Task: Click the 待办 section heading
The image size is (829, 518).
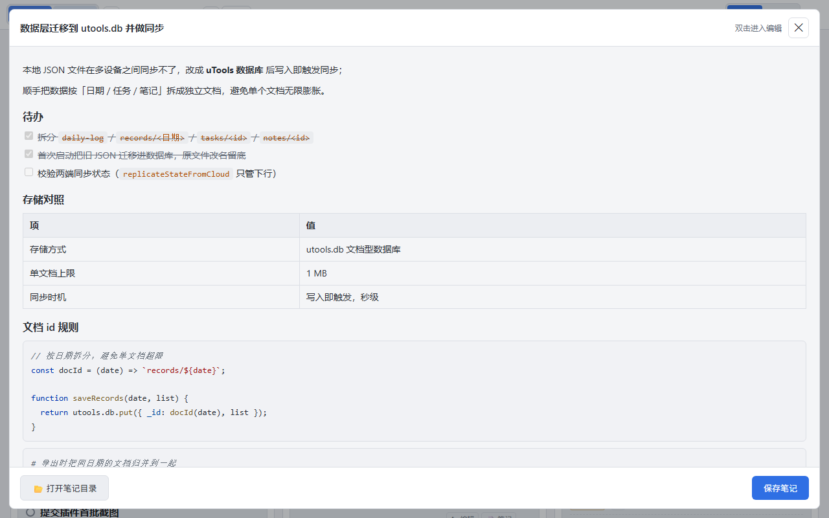Action: point(33,117)
